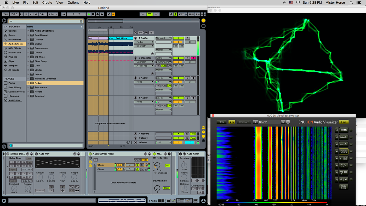Click Clear in the NUGEN Visualizer

point(221,122)
